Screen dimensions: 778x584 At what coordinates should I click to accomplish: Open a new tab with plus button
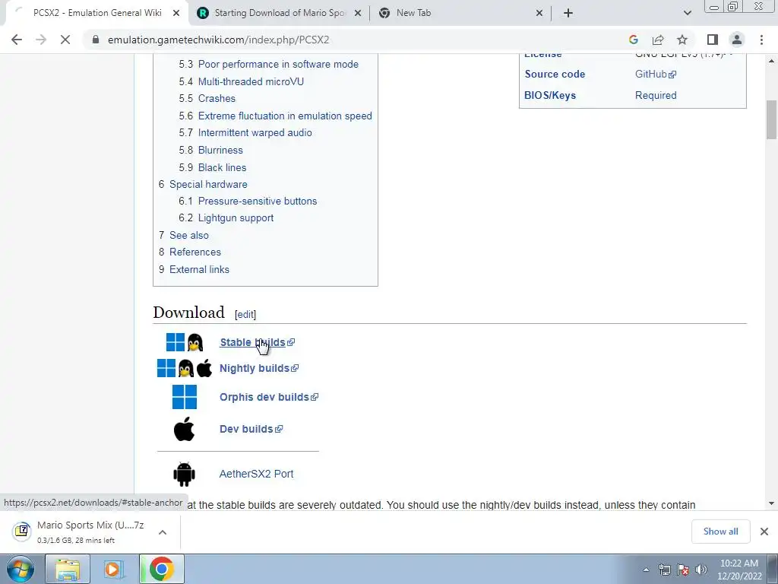568,13
